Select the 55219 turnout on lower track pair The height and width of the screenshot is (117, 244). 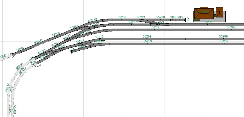99,39
